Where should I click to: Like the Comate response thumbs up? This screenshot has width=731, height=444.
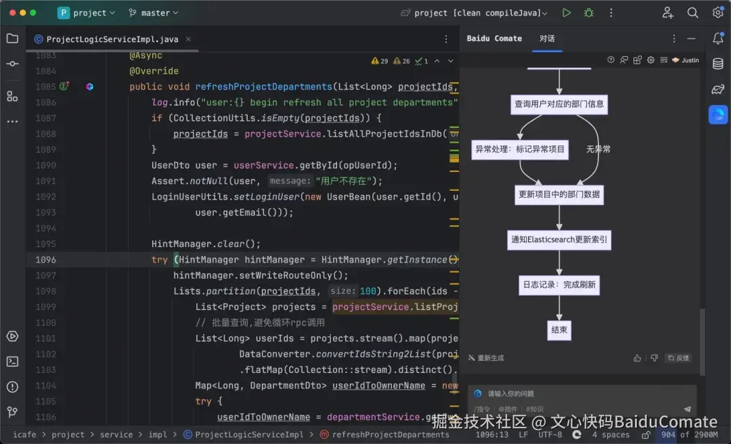(638, 358)
